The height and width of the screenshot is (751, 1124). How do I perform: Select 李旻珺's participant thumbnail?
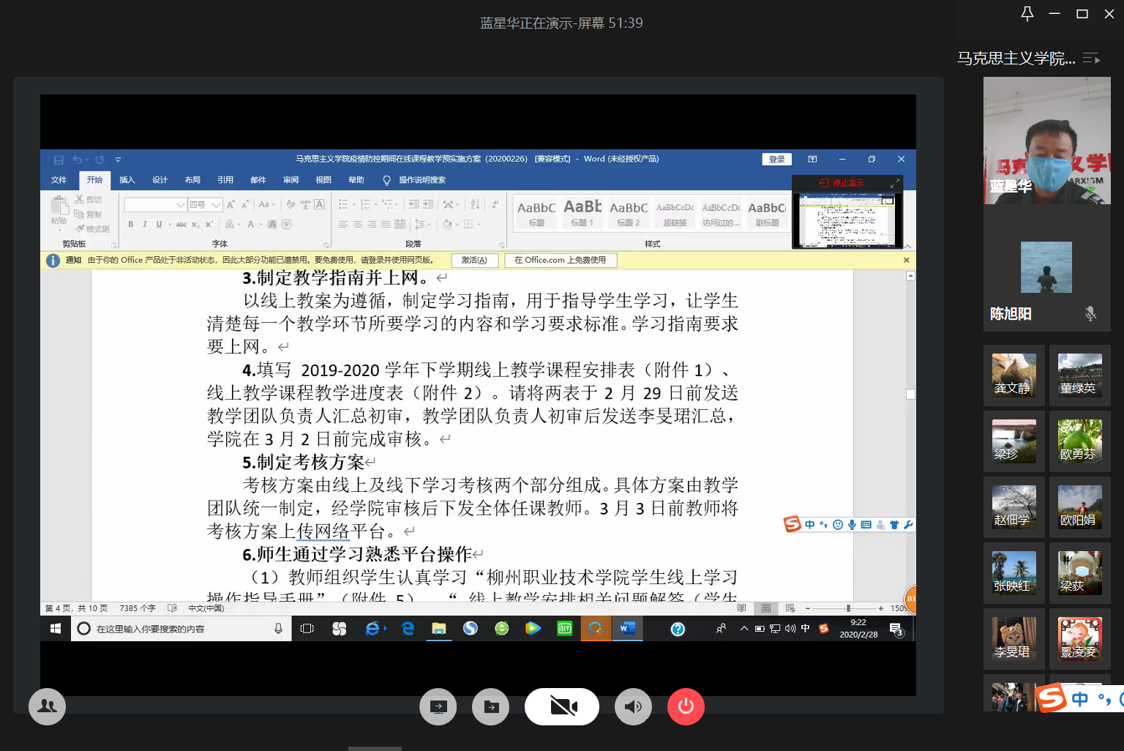(1014, 638)
